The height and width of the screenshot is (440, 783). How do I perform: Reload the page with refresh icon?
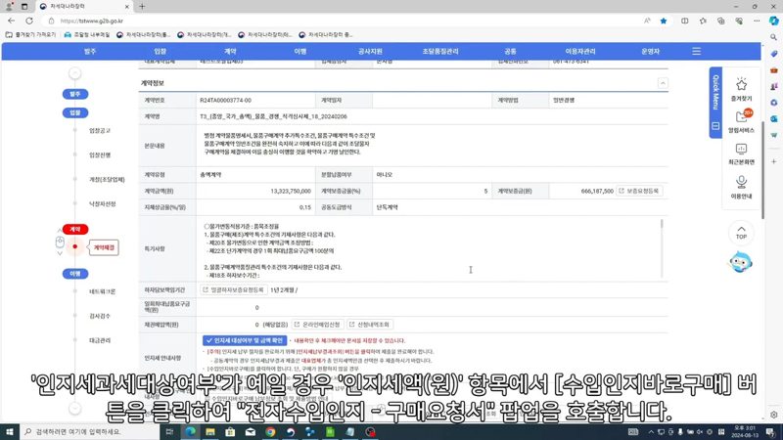(x=29, y=21)
